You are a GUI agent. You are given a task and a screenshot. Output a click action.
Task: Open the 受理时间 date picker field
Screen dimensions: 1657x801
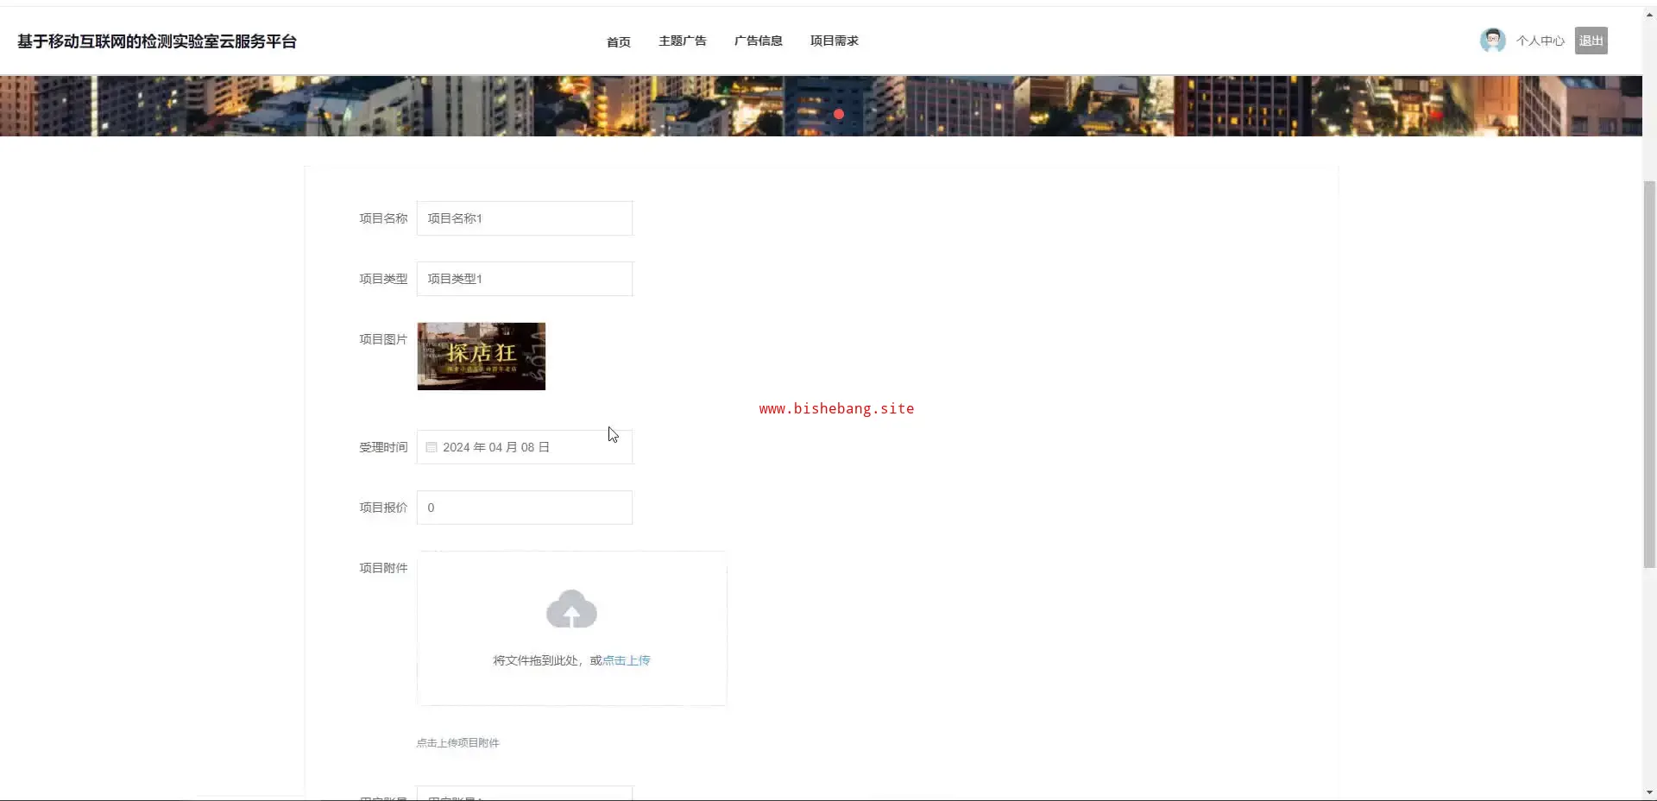click(525, 447)
